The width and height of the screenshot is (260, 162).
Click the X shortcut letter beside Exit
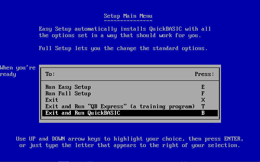coord(203,100)
